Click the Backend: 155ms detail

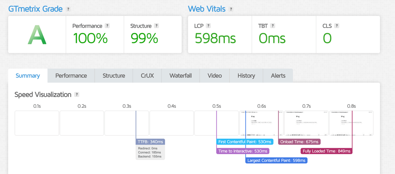point(150,156)
